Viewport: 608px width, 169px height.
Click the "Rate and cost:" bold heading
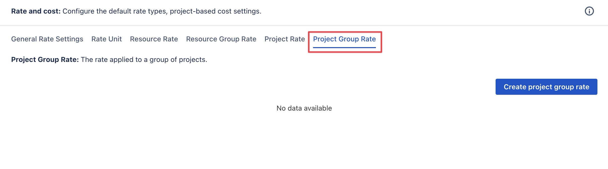click(x=36, y=11)
